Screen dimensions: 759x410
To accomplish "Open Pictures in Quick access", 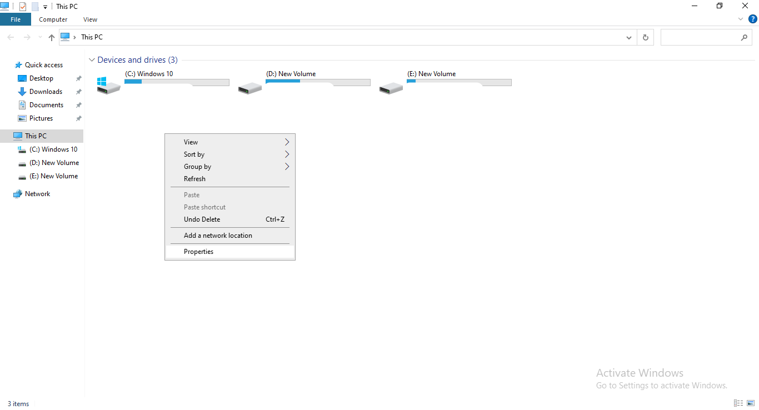I will (41, 118).
